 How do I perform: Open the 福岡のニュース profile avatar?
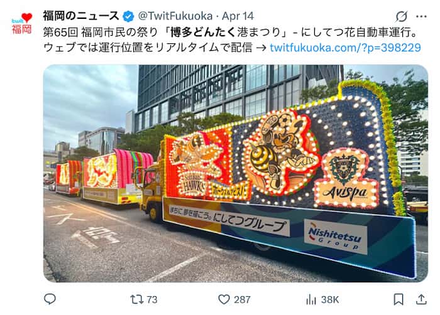tap(22, 24)
